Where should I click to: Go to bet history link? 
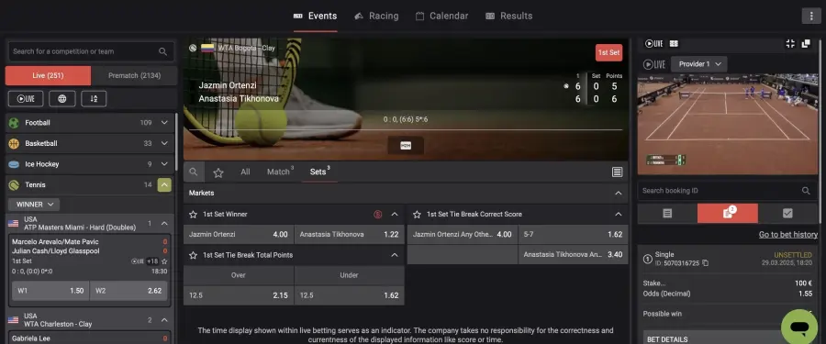pos(788,235)
